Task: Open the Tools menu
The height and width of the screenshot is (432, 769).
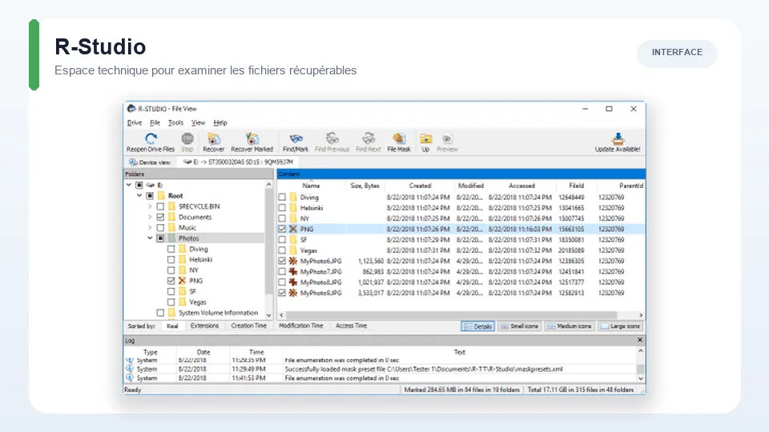Action: (x=175, y=123)
